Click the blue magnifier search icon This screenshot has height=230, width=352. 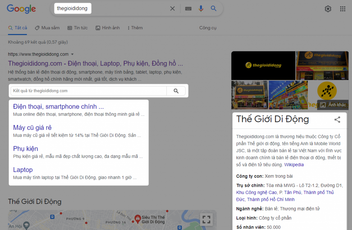click(213, 9)
